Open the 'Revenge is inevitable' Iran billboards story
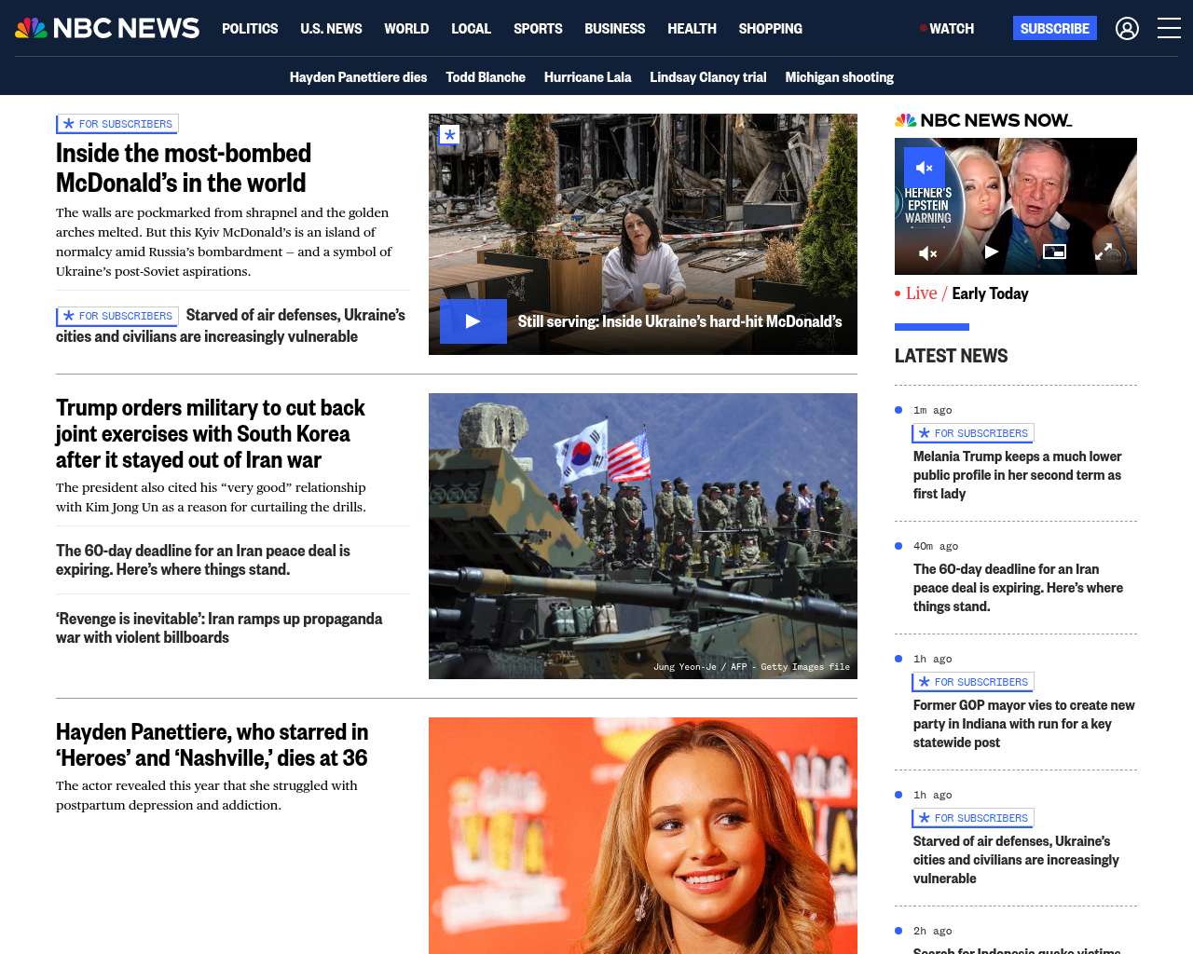Image resolution: width=1193 pixels, height=954 pixels. [x=219, y=628]
